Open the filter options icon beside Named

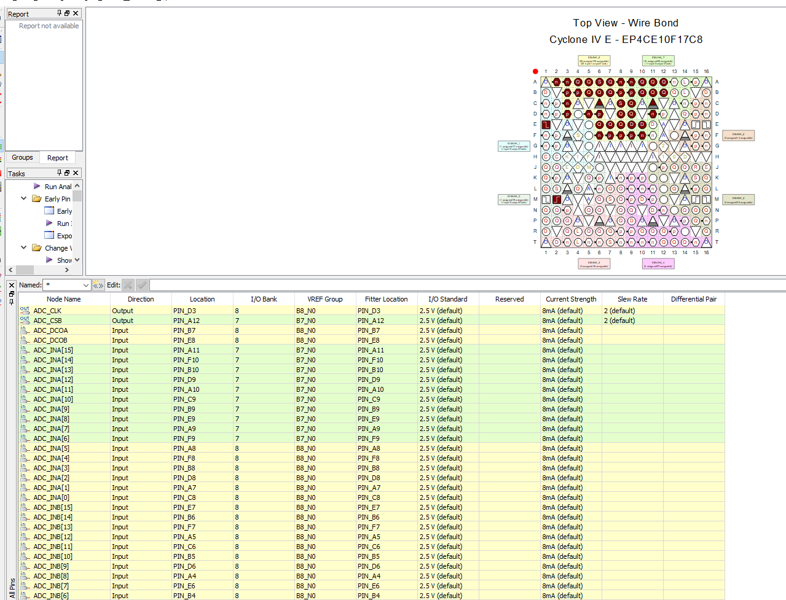(98, 285)
